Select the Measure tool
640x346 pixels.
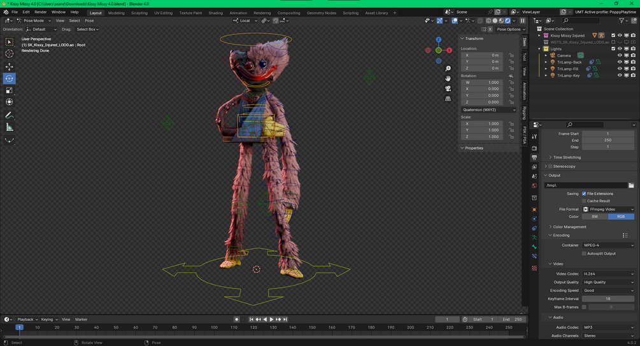pos(9,127)
